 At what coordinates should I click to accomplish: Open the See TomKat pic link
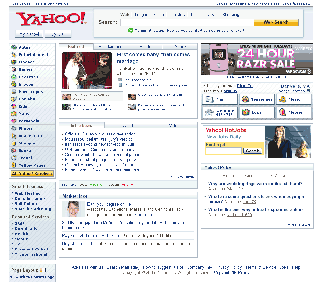click(137, 80)
